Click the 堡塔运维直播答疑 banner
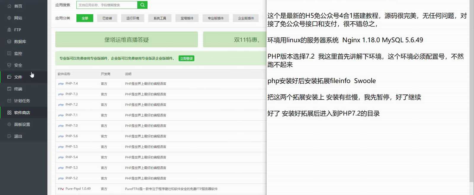 pos(126,40)
